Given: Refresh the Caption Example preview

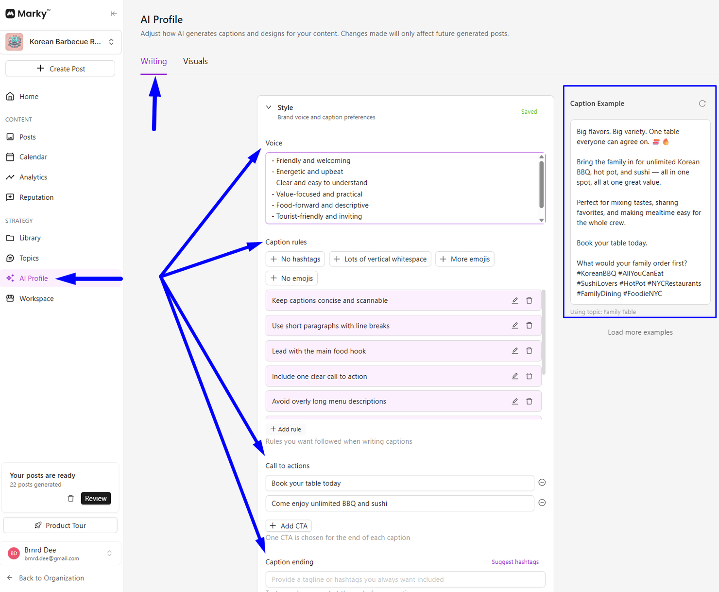Looking at the screenshot, I should 702,104.
